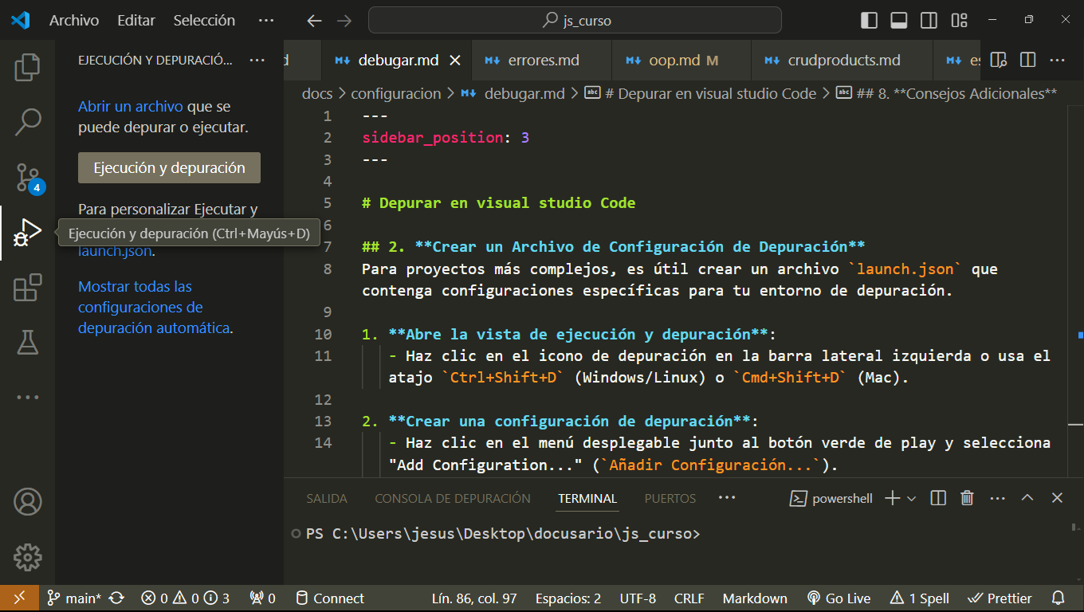Open terminal panel more actions ellipsis
This screenshot has height=612, width=1084.
(x=997, y=498)
